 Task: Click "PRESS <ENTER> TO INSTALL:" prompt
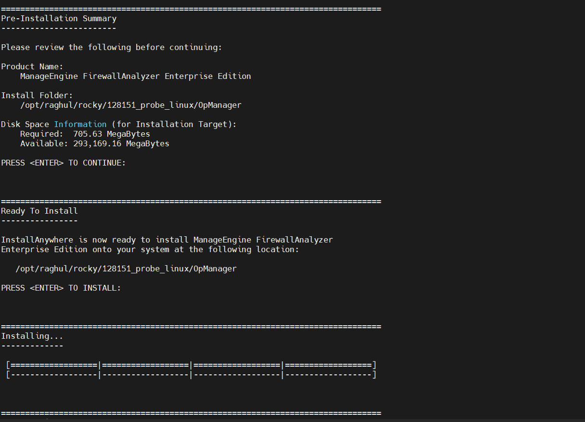61,288
